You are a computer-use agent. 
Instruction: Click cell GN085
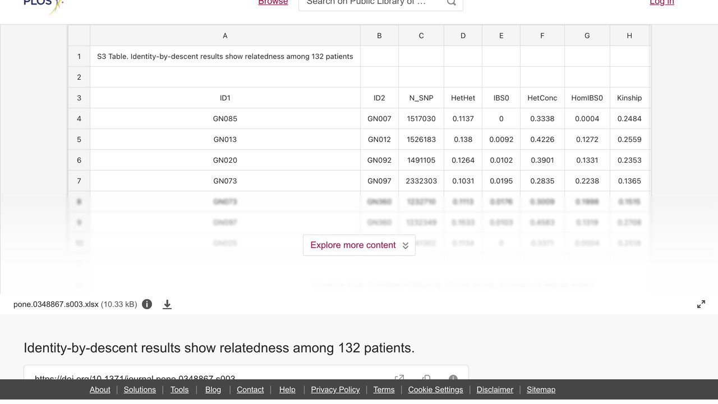point(225,118)
